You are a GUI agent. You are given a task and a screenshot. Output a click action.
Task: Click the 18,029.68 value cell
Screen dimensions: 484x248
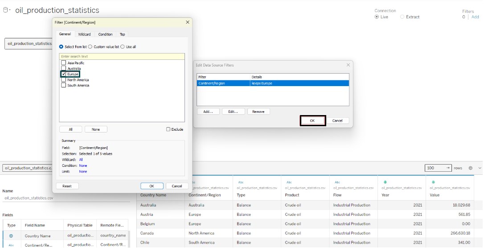coord(450,205)
